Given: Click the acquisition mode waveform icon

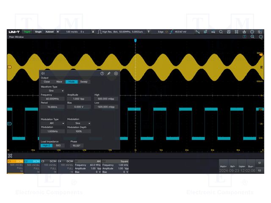Looking at the screenshot, I should 100,32.
